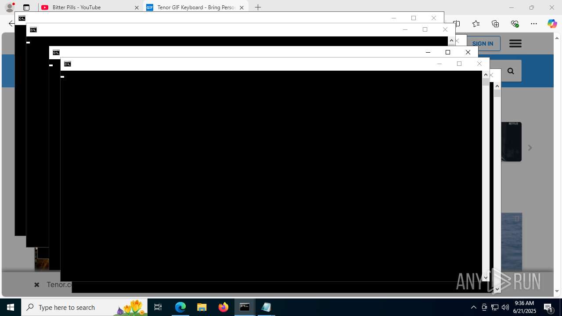Open a new browser tab
Viewport: 562px width, 316px height.
click(258, 7)
